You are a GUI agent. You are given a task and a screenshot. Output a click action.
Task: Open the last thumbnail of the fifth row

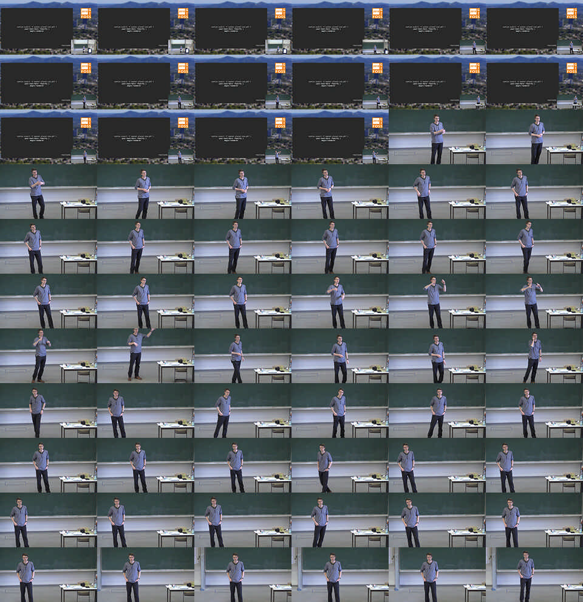tap(534, 246)
